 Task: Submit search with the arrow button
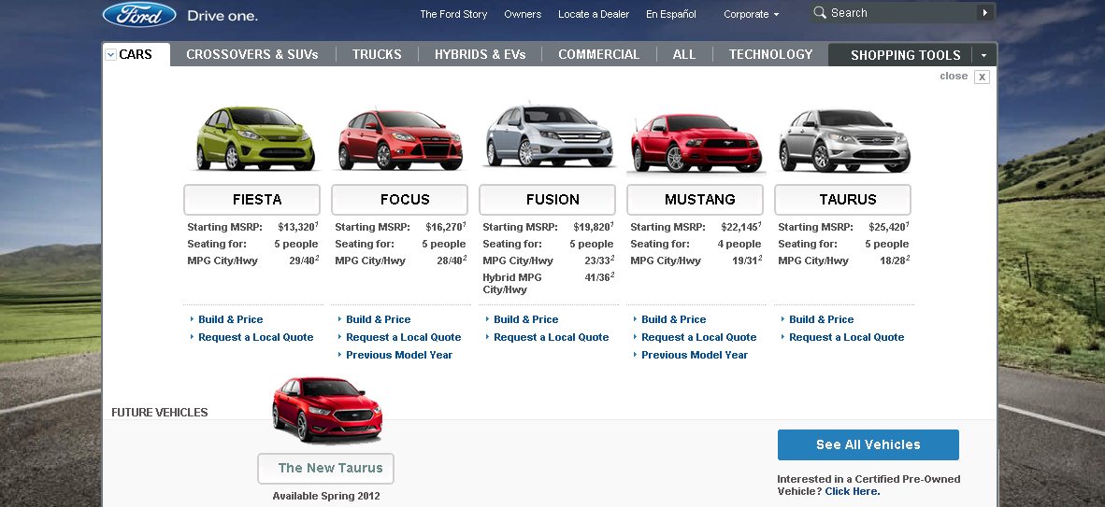tap(985, 13)
